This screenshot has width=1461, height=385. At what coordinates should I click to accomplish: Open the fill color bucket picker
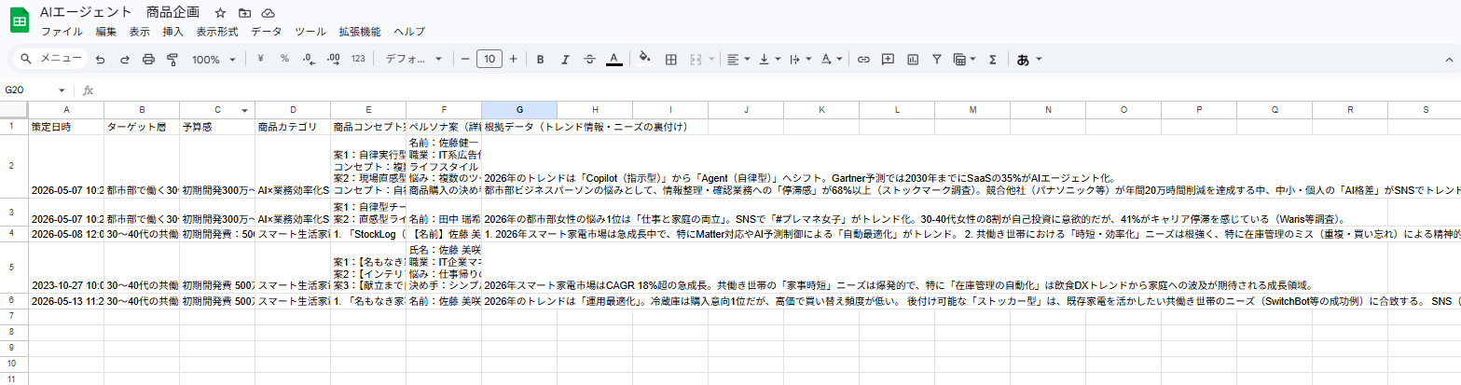(644, 59)
